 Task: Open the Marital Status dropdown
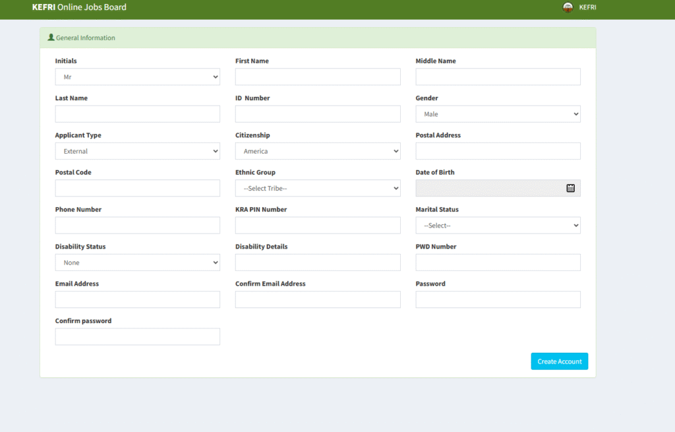498,226
